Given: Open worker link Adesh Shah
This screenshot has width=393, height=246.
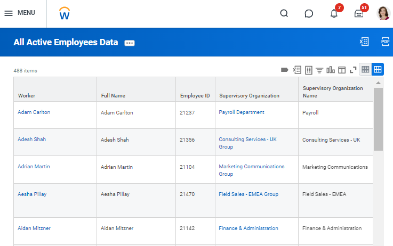Looking at the screenshot, I should tap(32, 139).
